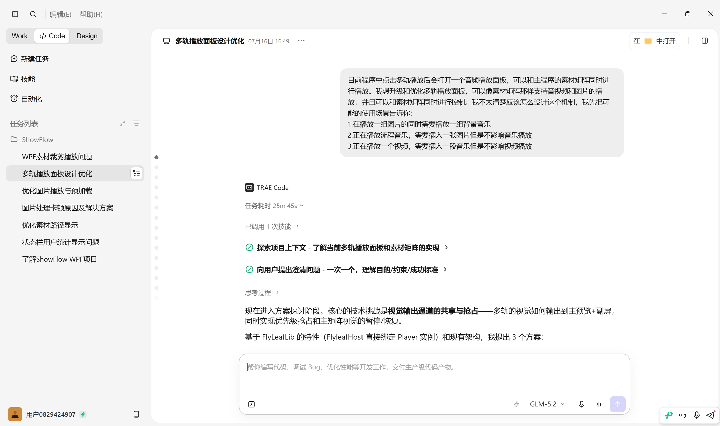This screenshot has width=720, height=426.
Task: Toggle the lightning bolt mode in the input bar
Action: (x=516, y=404)
